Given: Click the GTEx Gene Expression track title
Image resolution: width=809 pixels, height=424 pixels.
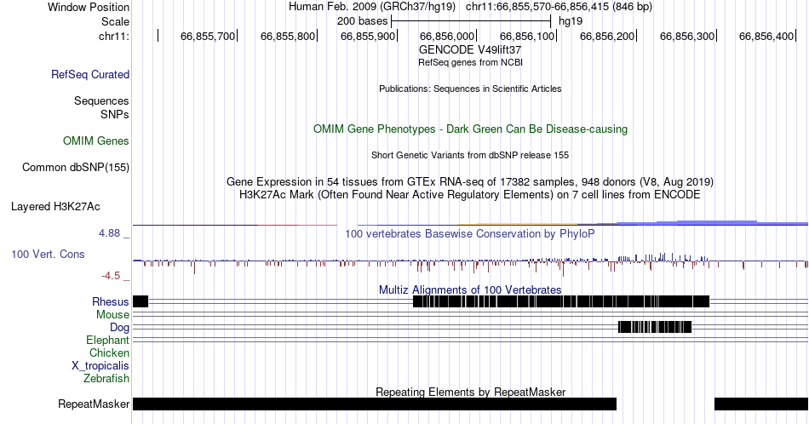Looking at the screenshot, I should pos(470,181).
